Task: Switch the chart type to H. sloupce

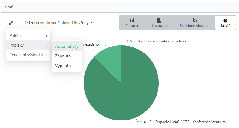Action: tap(159, 23)
